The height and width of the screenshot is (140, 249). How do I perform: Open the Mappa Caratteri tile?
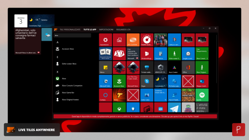(202, 81)
